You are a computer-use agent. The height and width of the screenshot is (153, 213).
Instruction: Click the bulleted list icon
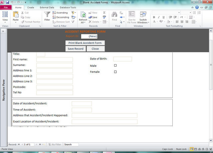[x=194, y=13]
